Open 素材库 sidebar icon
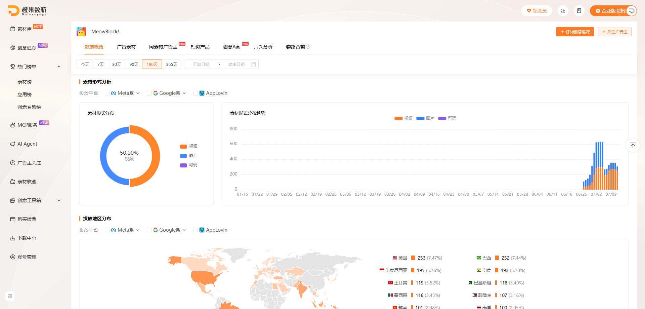 (13, 29)
